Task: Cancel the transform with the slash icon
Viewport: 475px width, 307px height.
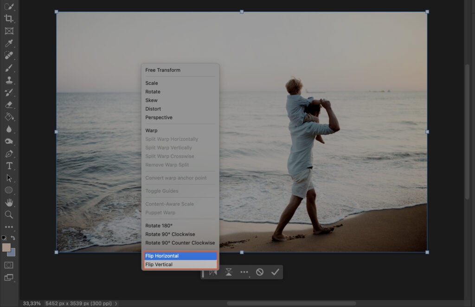Action: coord(260,273)
